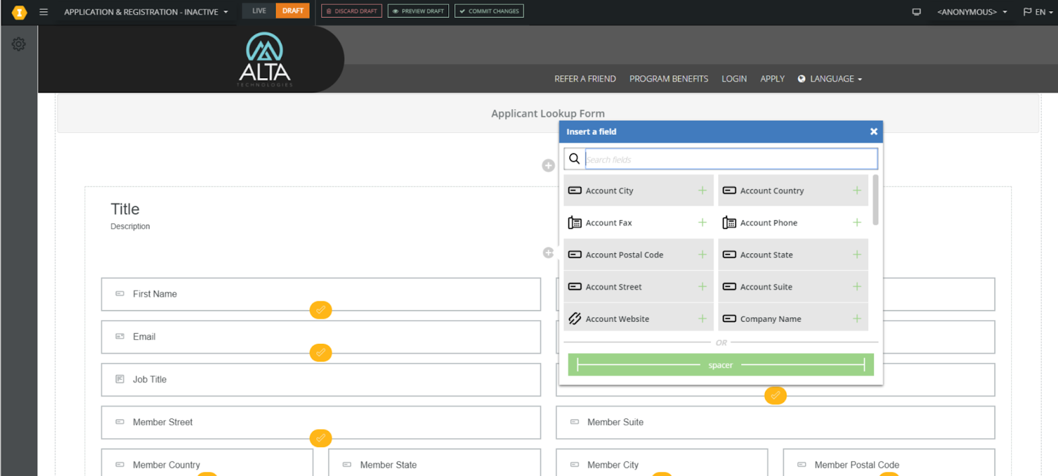
Task: Open settings gear in left sidebar
Action: tap(19, 44)
